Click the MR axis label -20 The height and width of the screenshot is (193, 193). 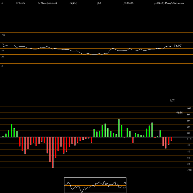[188, 146]
